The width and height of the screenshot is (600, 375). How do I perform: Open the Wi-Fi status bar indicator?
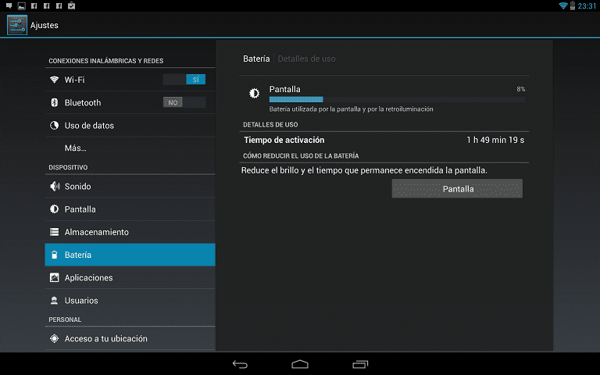pyautogui.click(x=562, y=5)
